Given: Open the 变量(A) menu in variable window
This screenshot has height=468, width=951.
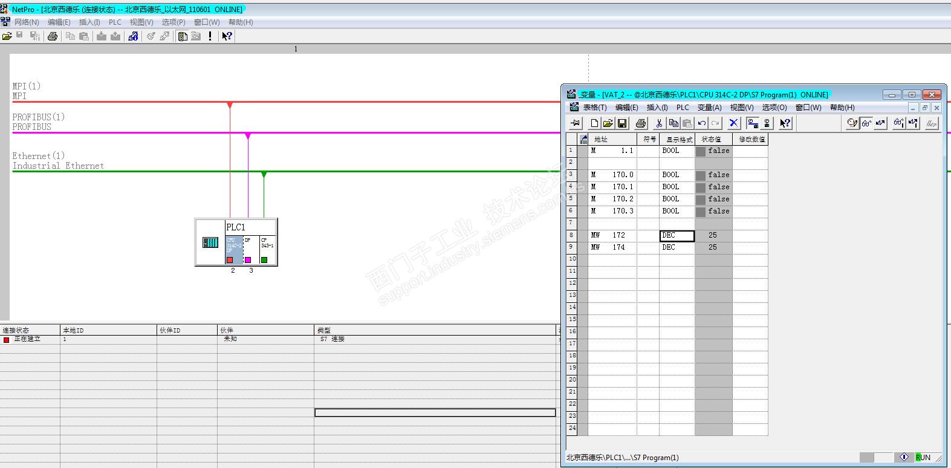Looking at the screenshot, I should [710, 108].
